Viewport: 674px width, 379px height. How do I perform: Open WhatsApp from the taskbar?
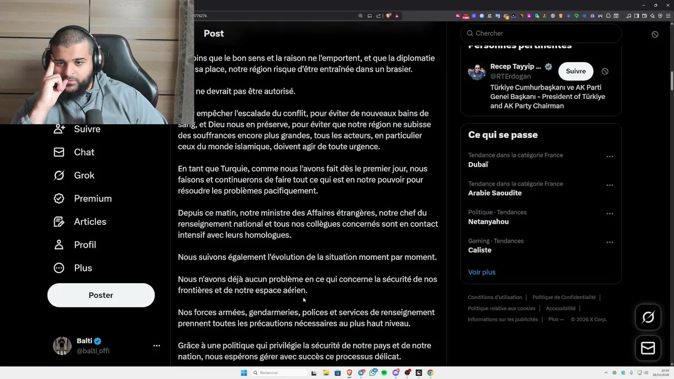(x=373, y=373)
